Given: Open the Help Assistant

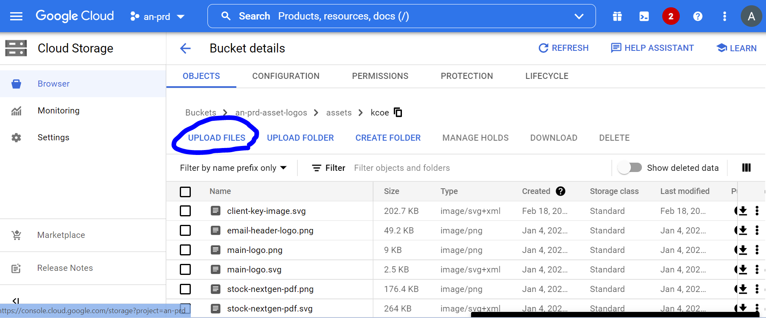Looking at the screenshot, I should point(653,48).
